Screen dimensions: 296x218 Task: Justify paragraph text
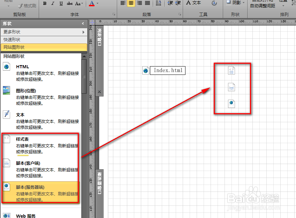coord(147,3)
